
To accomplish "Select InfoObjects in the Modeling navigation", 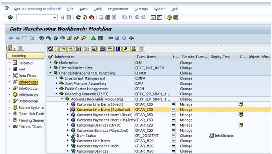I will point(28,89).
